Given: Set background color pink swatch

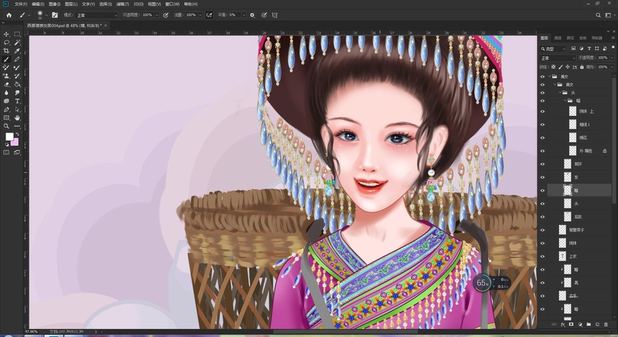Looking at the screenshot, I should click(16, 143).
